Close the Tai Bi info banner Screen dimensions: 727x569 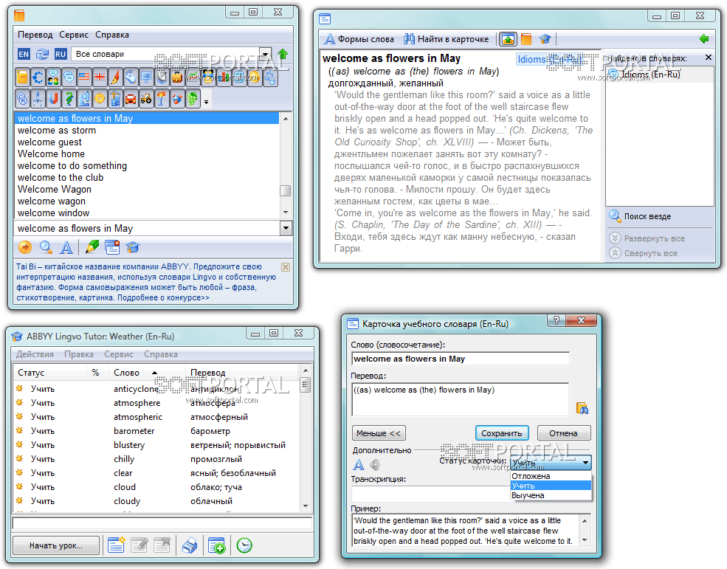coord(286,267)
